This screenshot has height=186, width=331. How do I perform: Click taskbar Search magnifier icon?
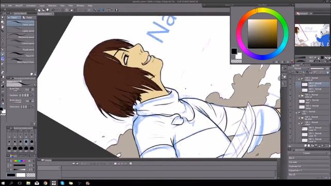(11, 183)
